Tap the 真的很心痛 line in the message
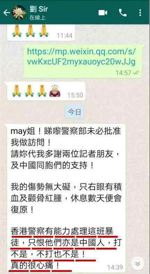This screenshot has width=150, height=274. point(35,266)
